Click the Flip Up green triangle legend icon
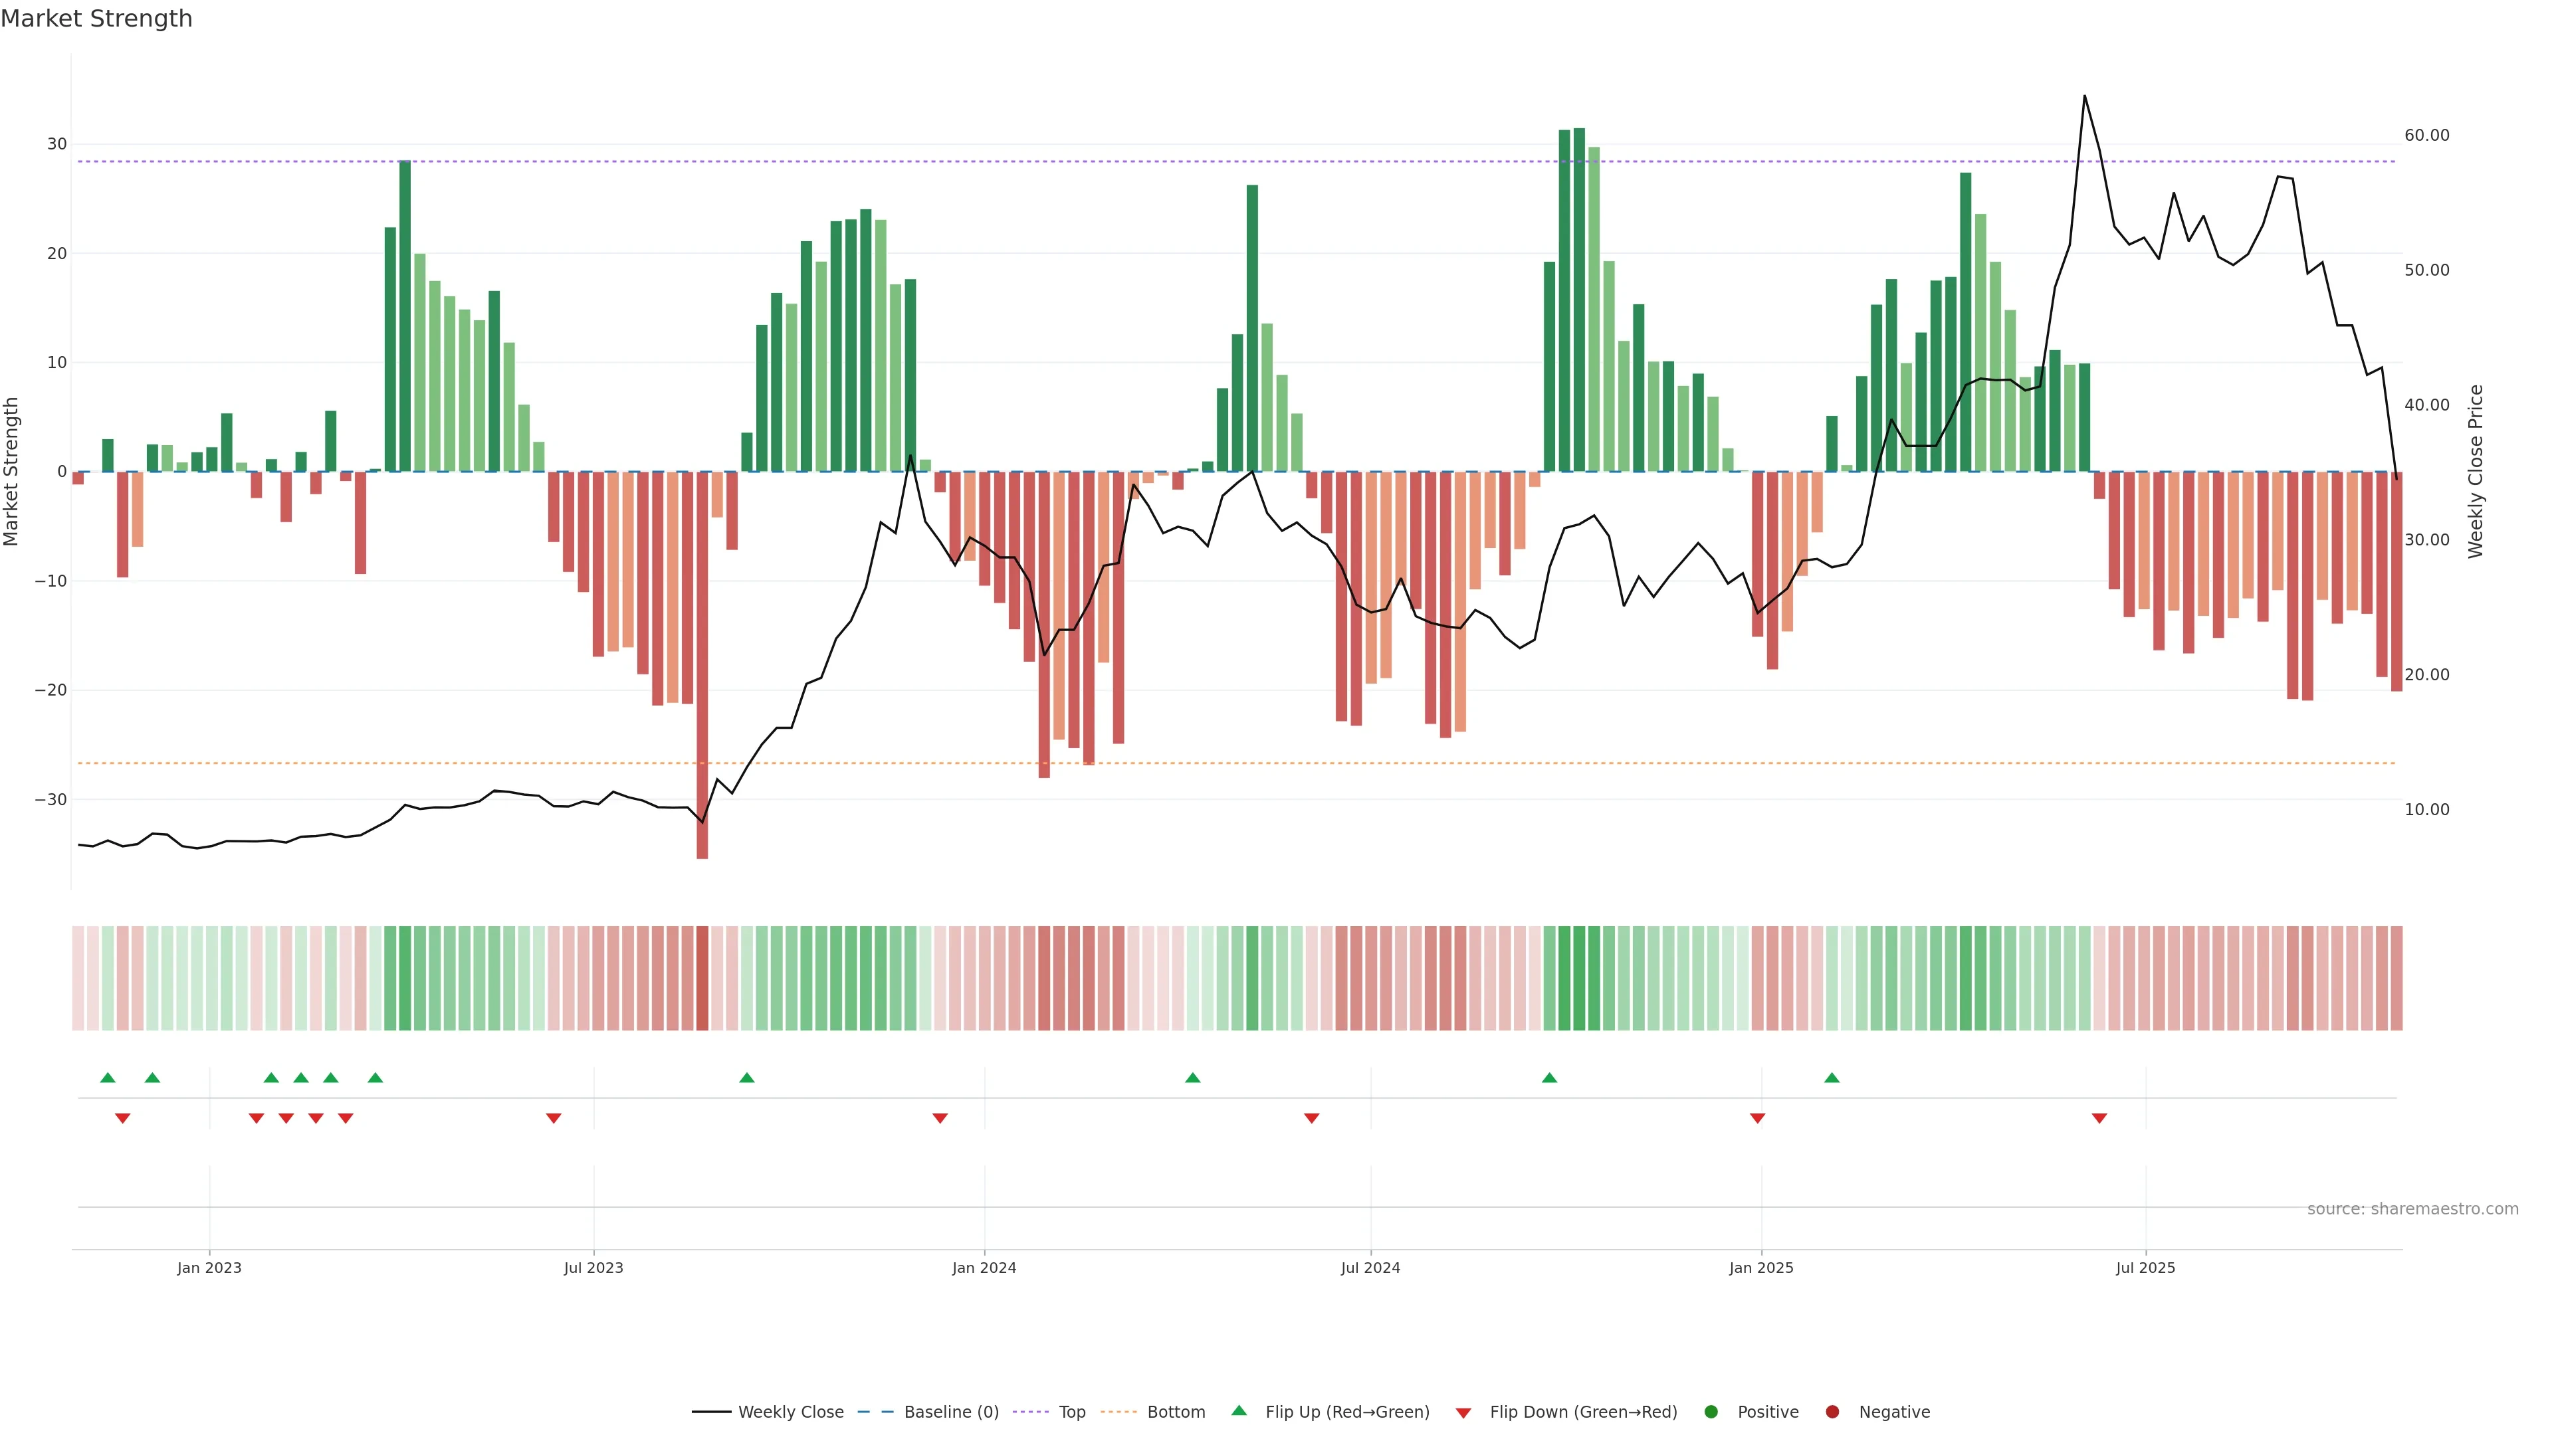Image resolution: width=2552 pixels, height=1435 pixels. 1238,1411
